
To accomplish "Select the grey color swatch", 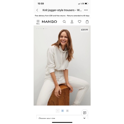I will pos(67,111).
